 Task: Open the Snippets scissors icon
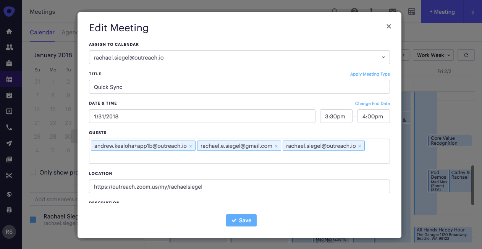[x=9, y=176]
